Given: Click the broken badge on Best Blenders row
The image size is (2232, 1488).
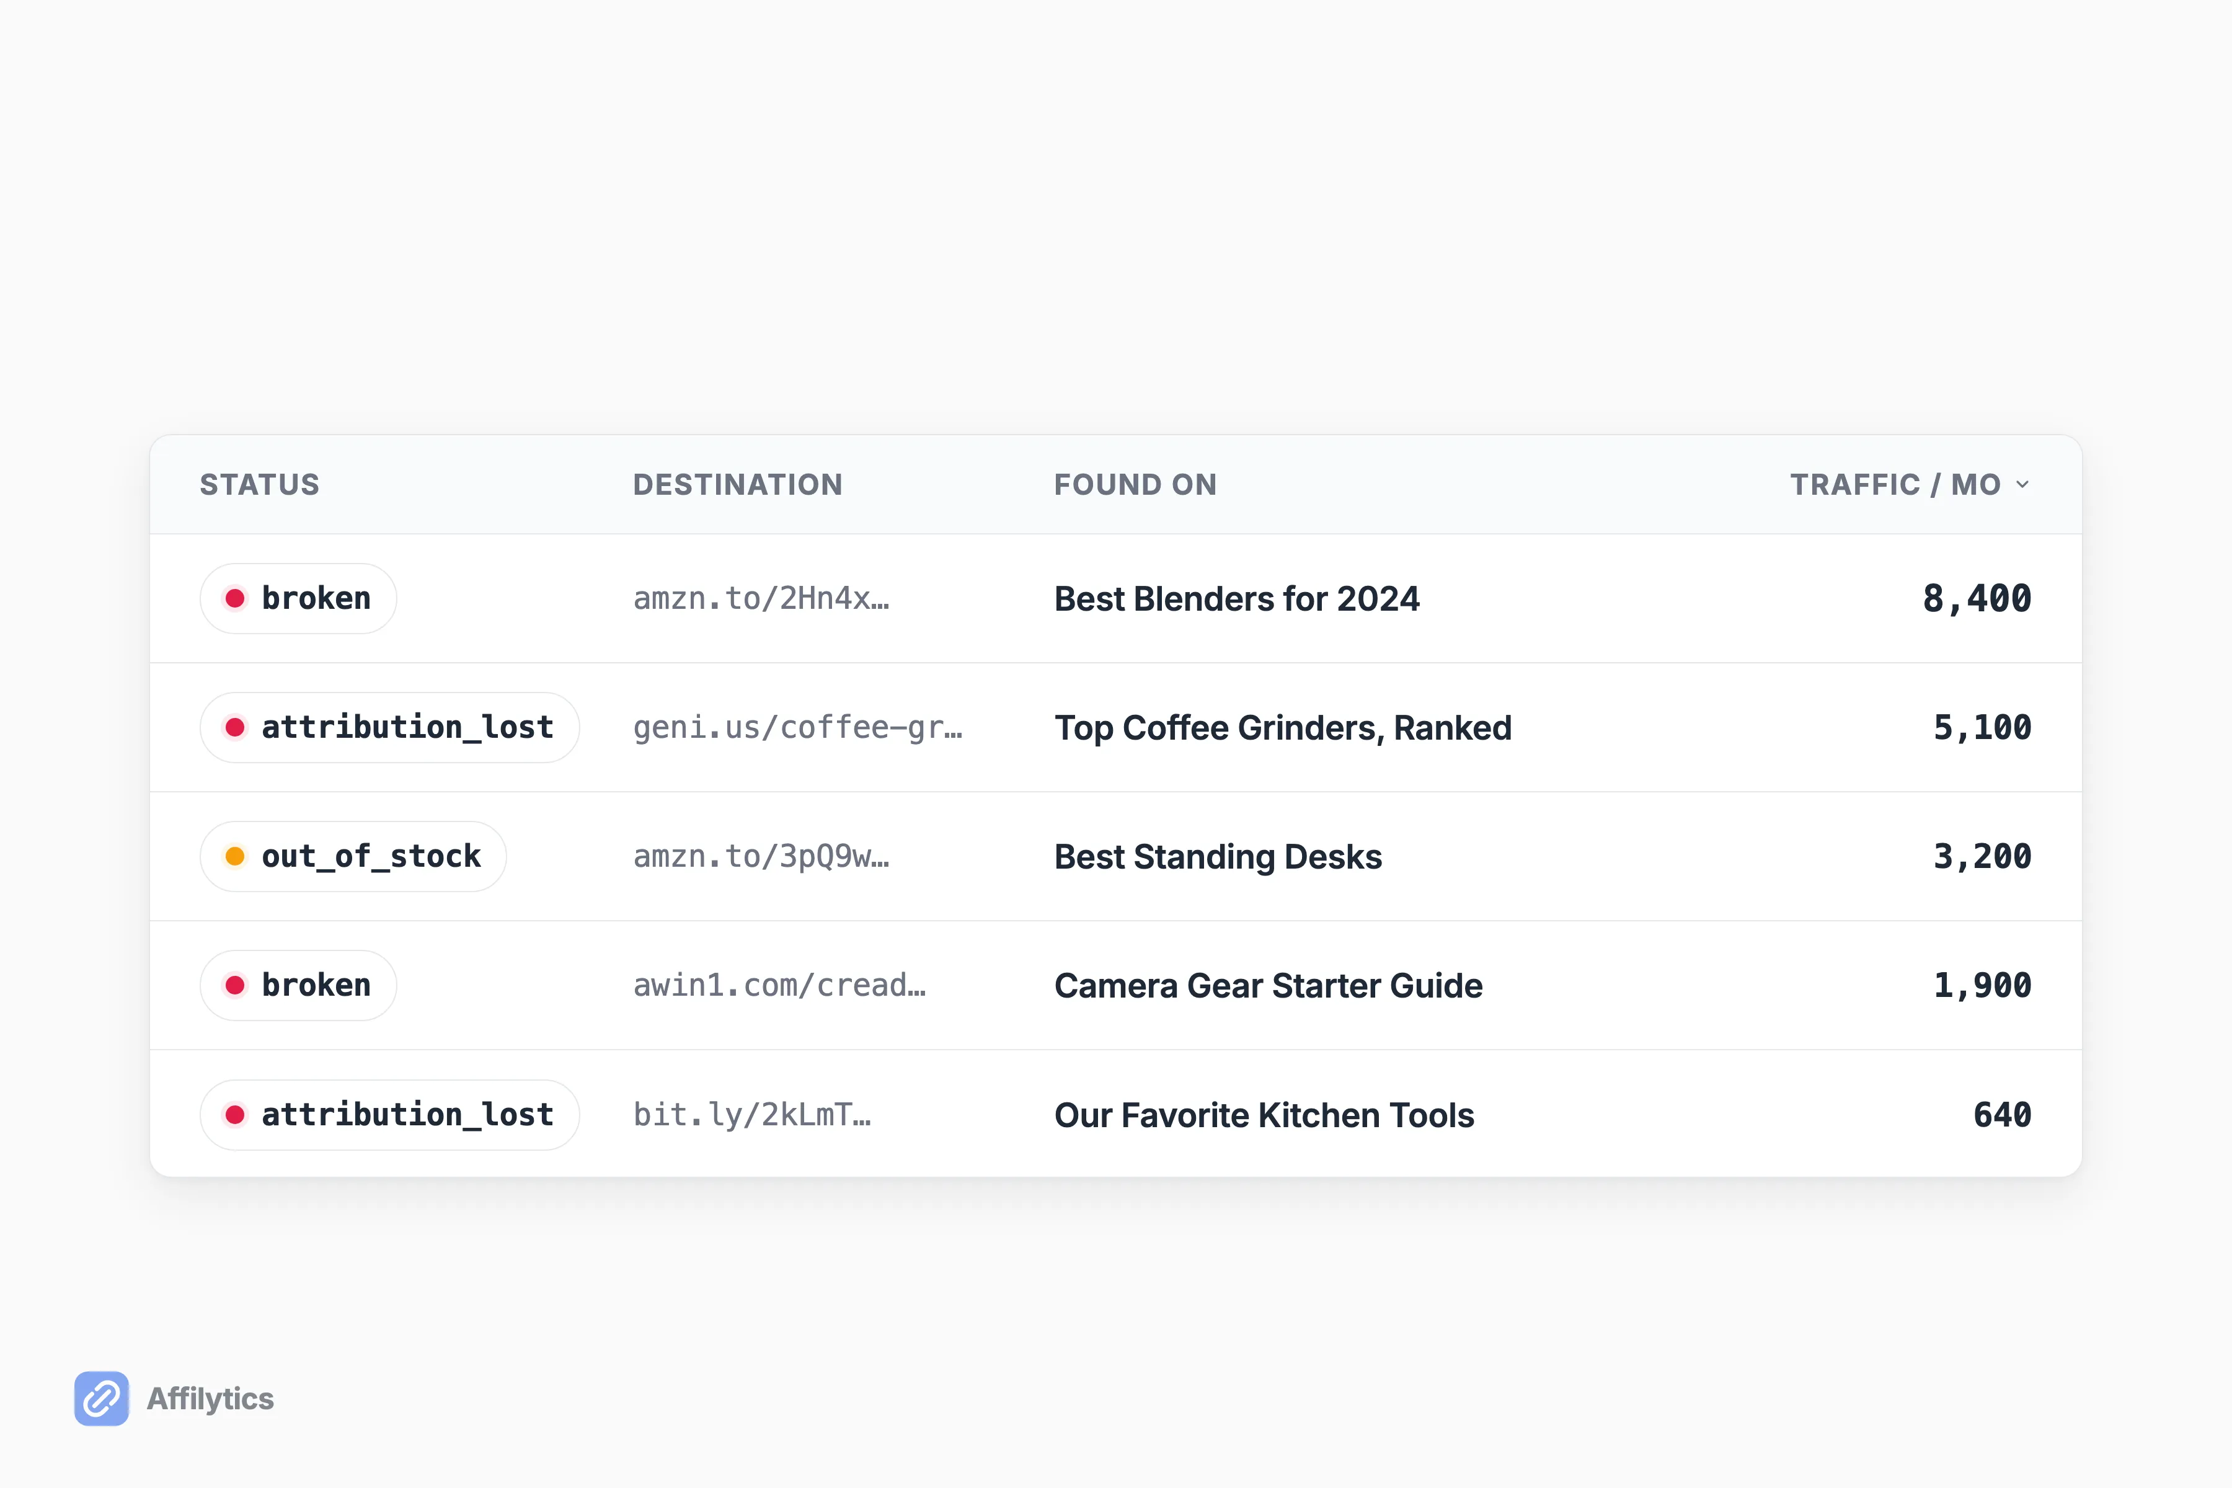Looking at the screenshot, I should pyautogui.click(x=298, y=599).
